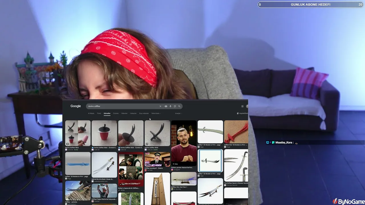Screen dimensions: 365x205
Task: Open the green cartoon sword thumbnail
Action: tap(210, 132)
